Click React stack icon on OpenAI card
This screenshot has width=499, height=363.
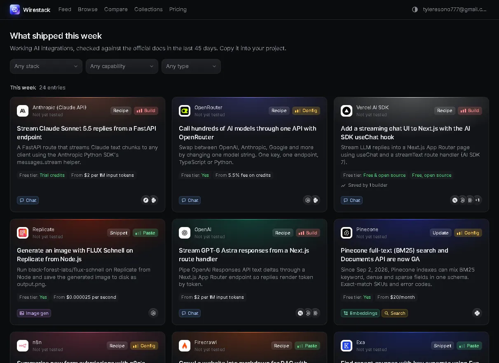[x=316, y=313]
